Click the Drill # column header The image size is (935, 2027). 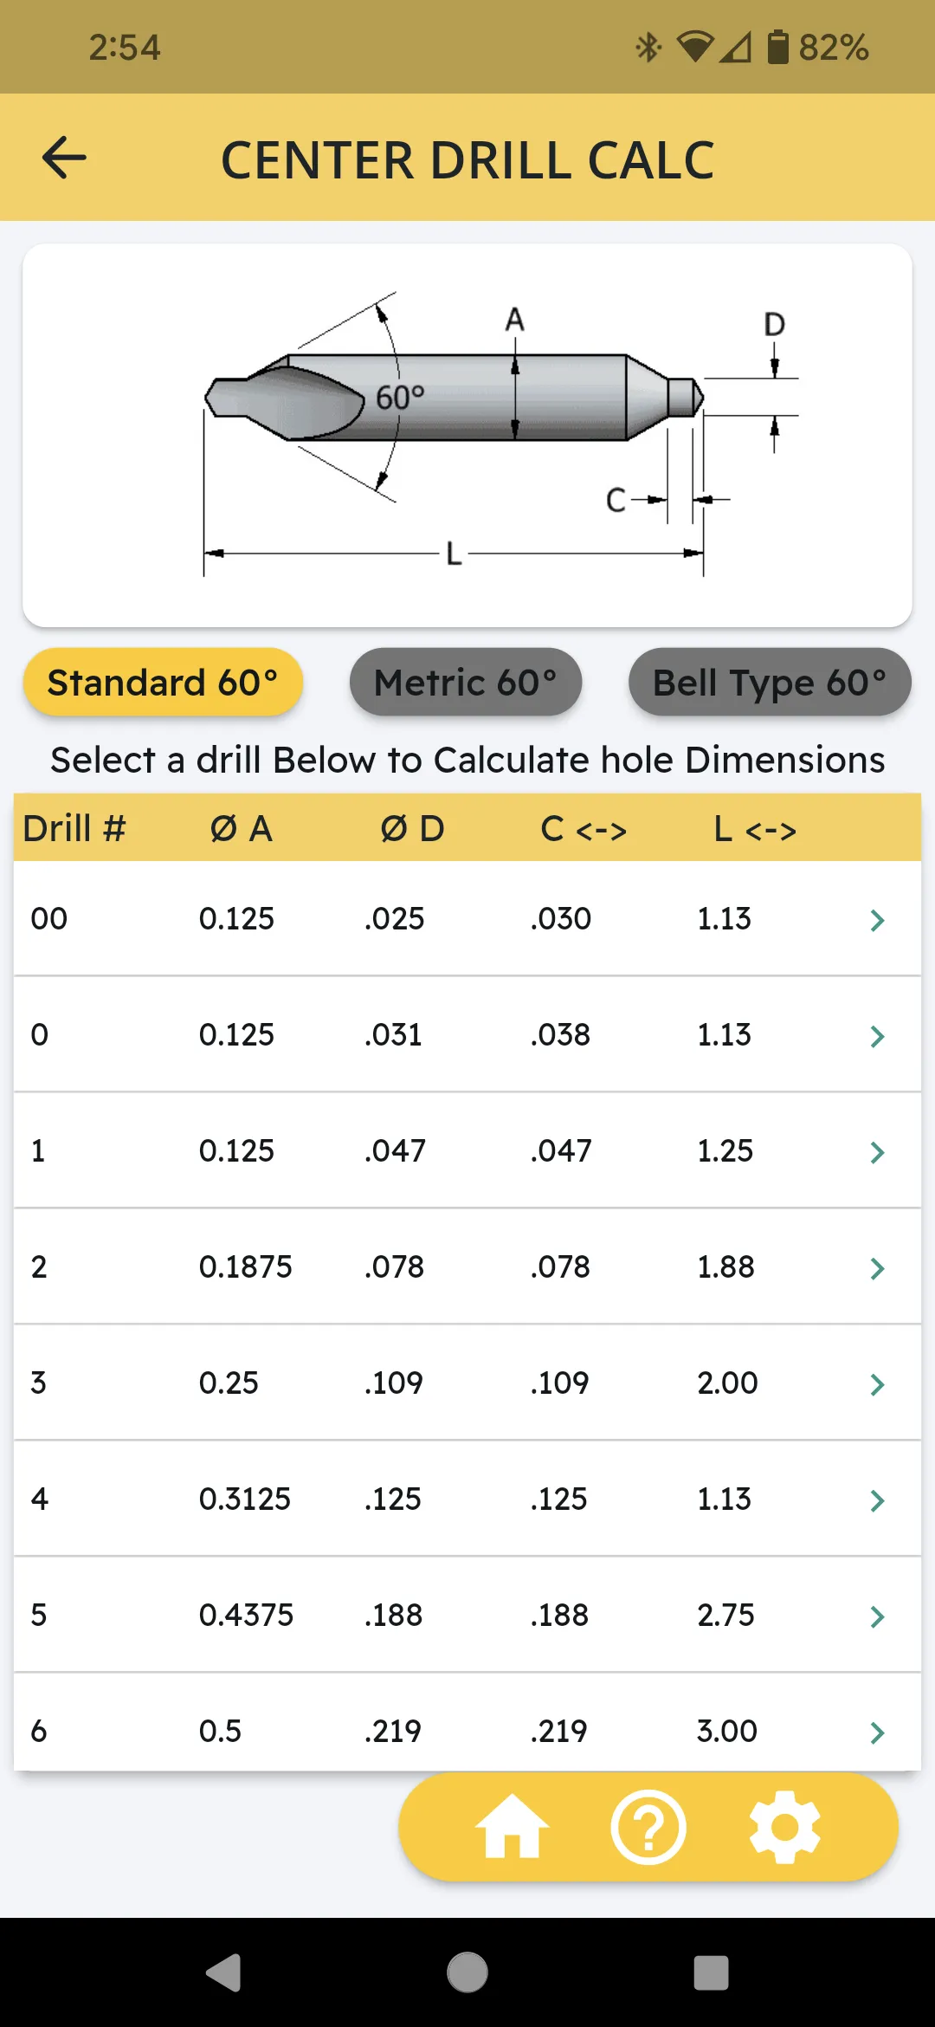[74, 828]
